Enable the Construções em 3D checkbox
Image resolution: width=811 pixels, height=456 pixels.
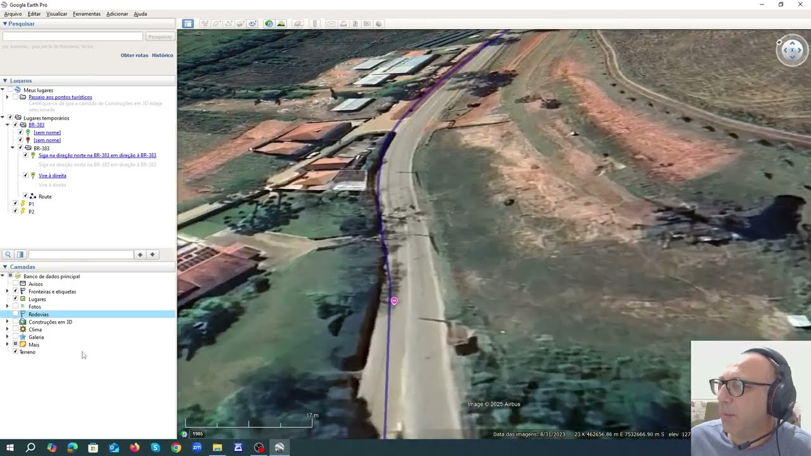pos(15,322)
